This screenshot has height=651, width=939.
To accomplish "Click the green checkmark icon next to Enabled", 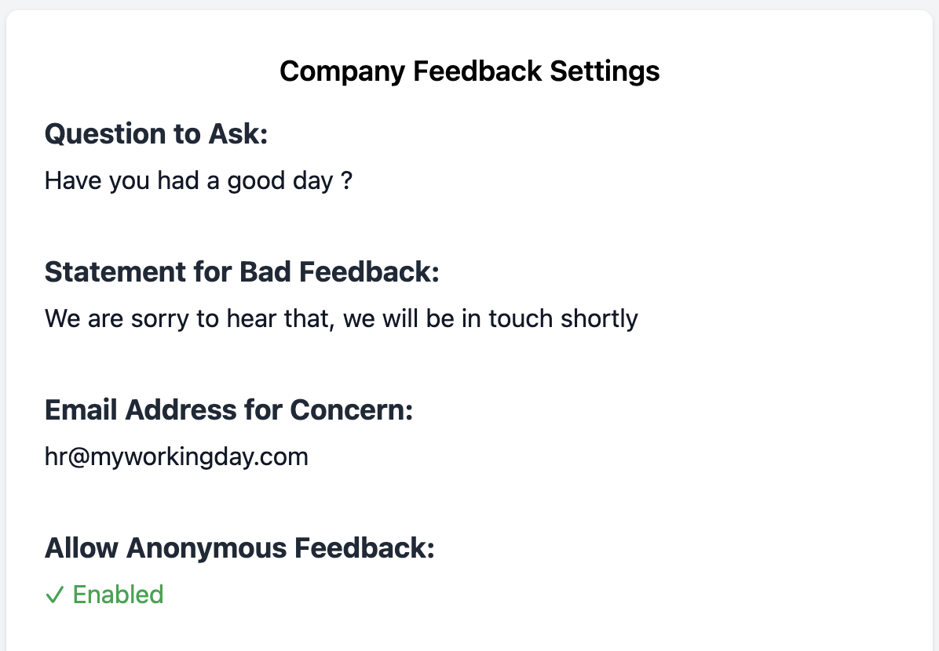I will click(54, 595).
